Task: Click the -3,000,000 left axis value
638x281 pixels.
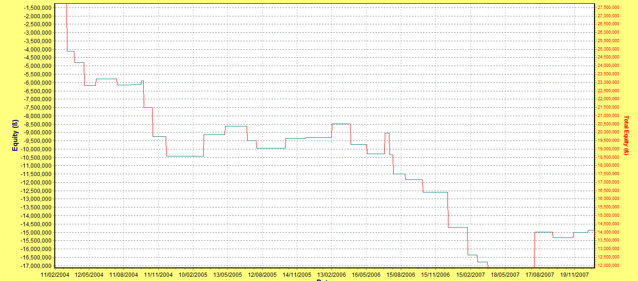Action: (x=38, y=33)
